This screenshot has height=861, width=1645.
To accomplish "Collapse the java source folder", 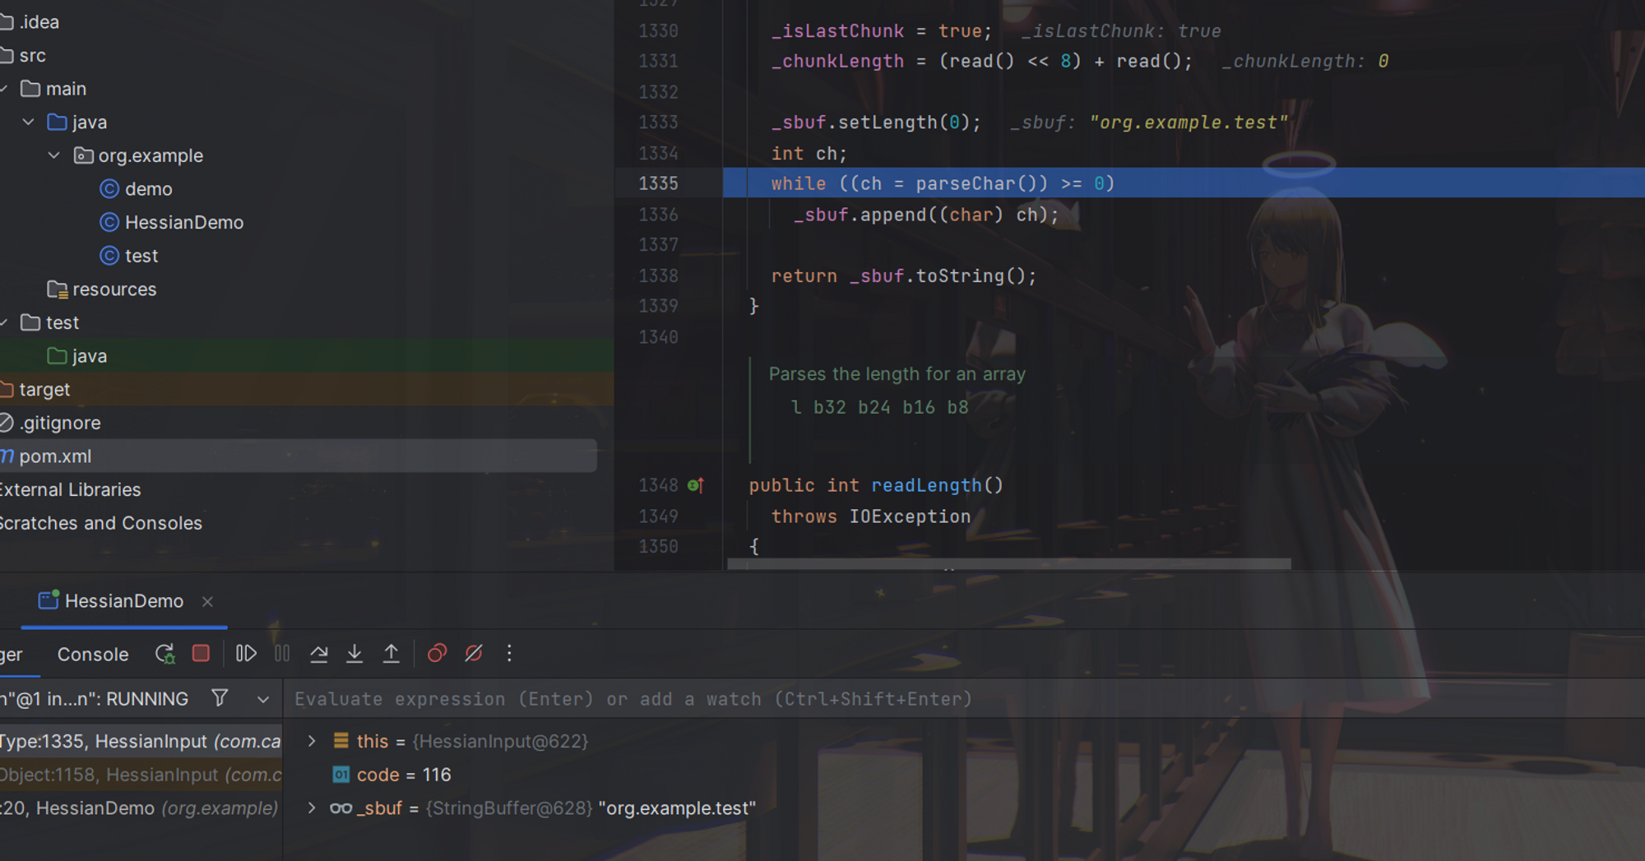I will [x=29, y=123].
